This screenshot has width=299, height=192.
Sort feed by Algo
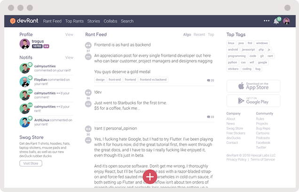coord(187,34)
